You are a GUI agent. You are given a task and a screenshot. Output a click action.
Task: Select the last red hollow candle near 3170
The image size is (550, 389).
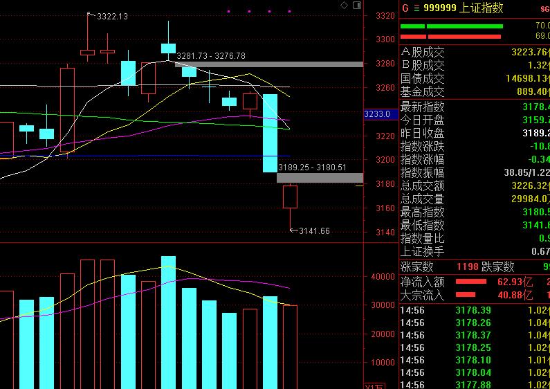pos(290,197)
